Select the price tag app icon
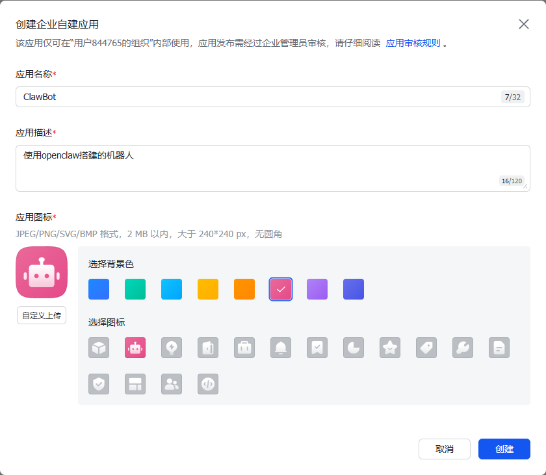Screen dimensions: 546x475 (x=426, y=348)
